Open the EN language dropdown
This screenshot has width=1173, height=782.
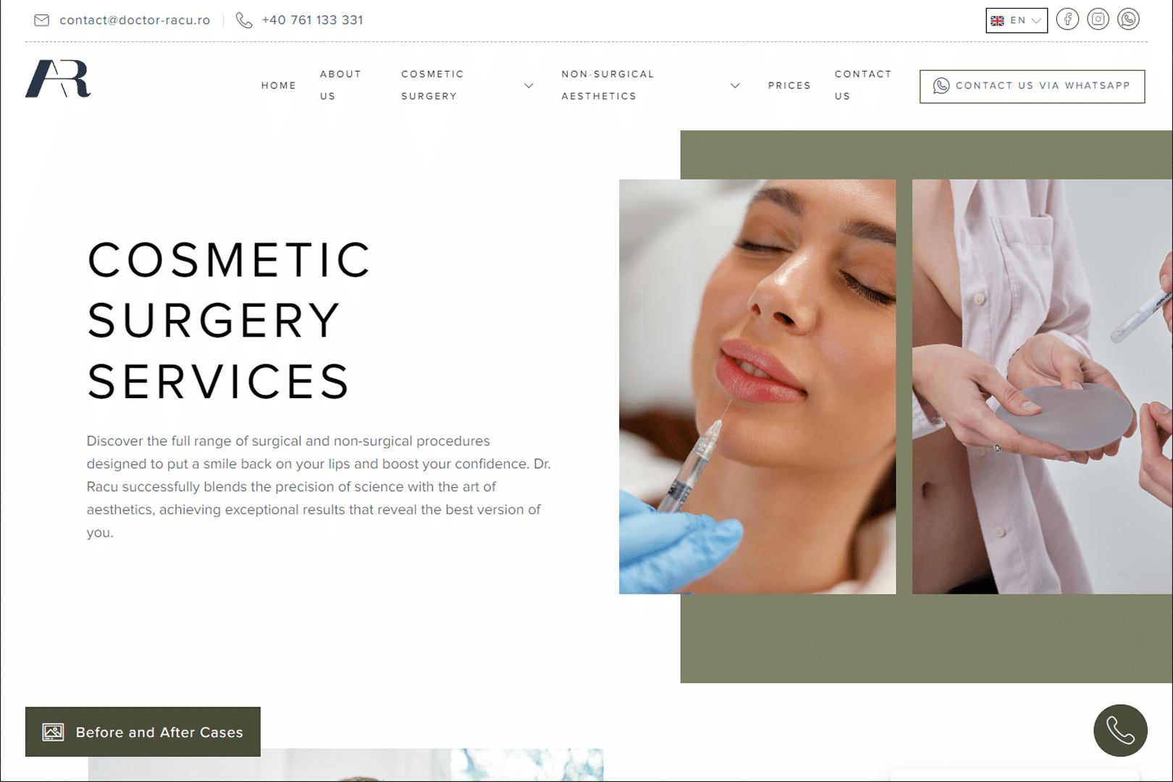[1017, 20]
